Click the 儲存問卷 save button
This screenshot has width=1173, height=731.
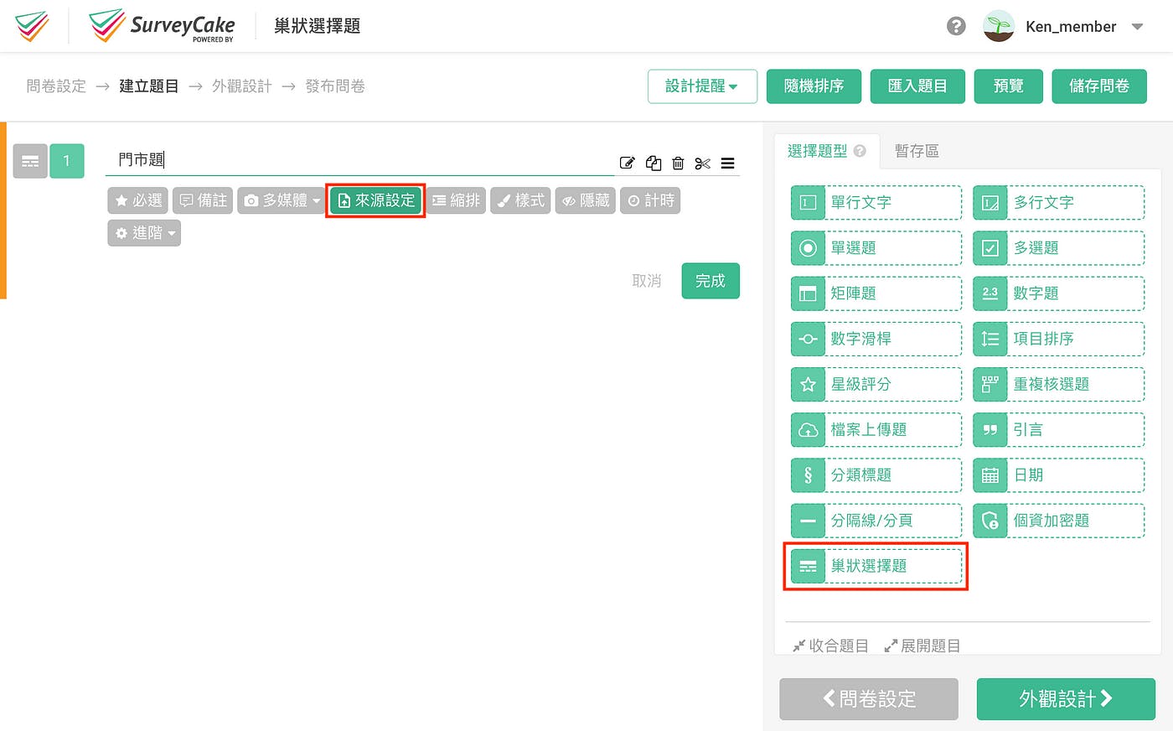click(x=1099, y=86)
